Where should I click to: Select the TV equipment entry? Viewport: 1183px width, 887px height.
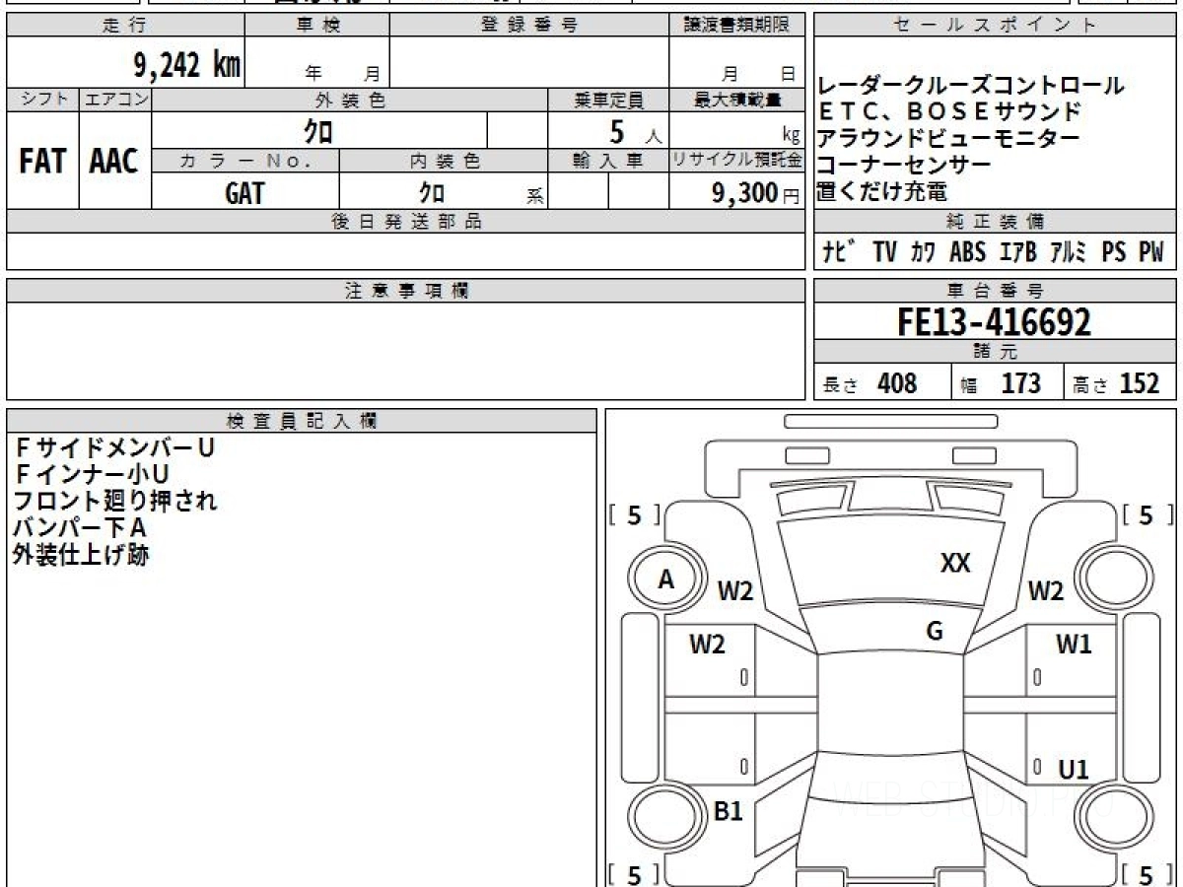click(884, 252)
